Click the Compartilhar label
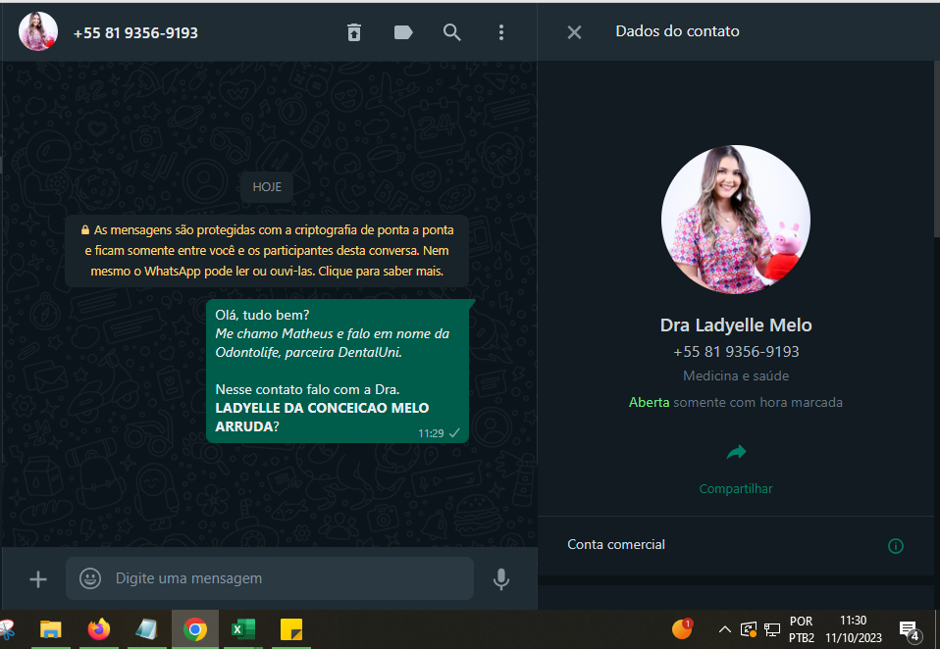Screen dimensions: 940x649 point(736,488)
